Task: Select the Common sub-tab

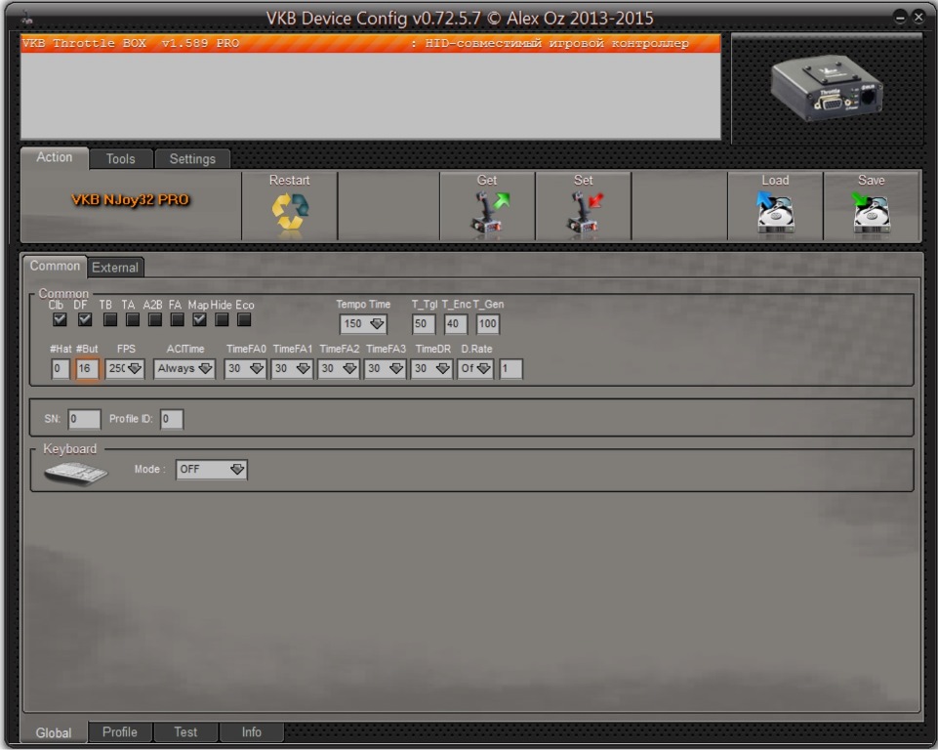Action: 55,267
